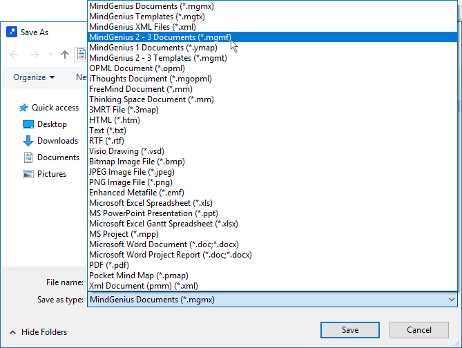462x348 pixels.
Task: Pick Microsoft Excel Gantt Spreadsheet (*.xlsx)
Action: point(272,224)
